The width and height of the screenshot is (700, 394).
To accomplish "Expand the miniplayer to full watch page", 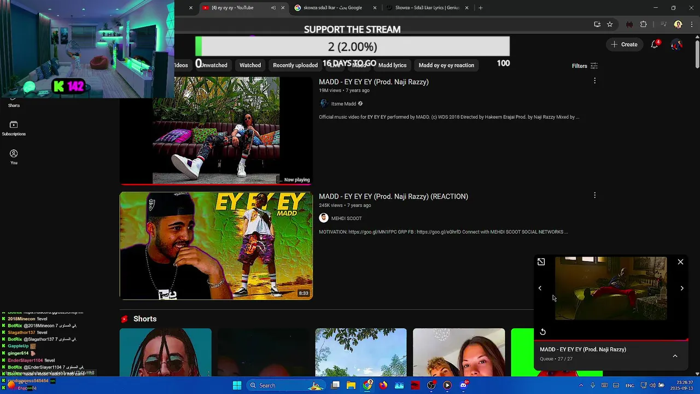I will coord(541,262).
